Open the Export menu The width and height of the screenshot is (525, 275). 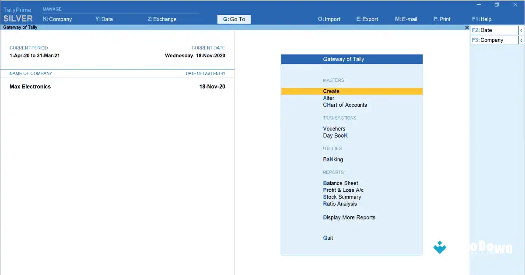coord(367,19)
